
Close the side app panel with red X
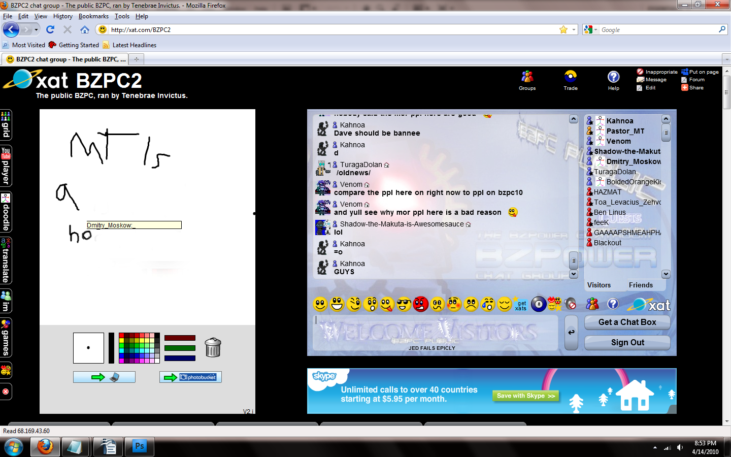(6, 391)
